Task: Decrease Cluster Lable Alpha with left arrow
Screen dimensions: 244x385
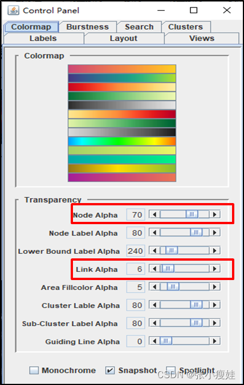Action: [x=154, y=305]
